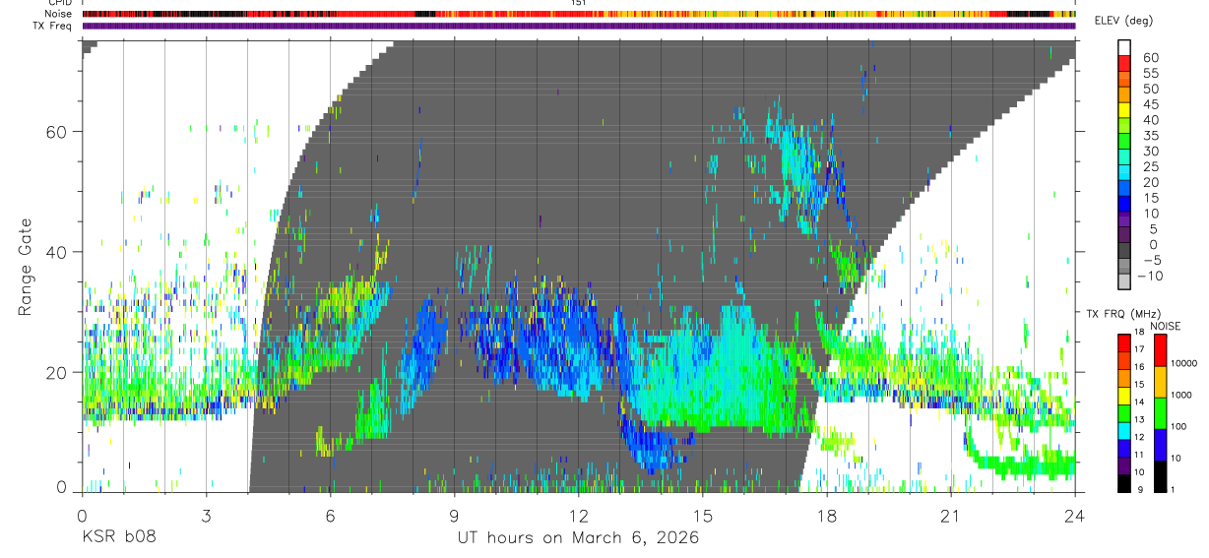
Task: Click the 'Noise' row label at top left
Action: [59, 14]
